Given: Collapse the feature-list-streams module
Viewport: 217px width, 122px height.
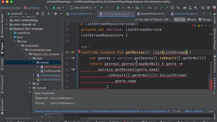Looking at the screenshot, I should (7, 28).
